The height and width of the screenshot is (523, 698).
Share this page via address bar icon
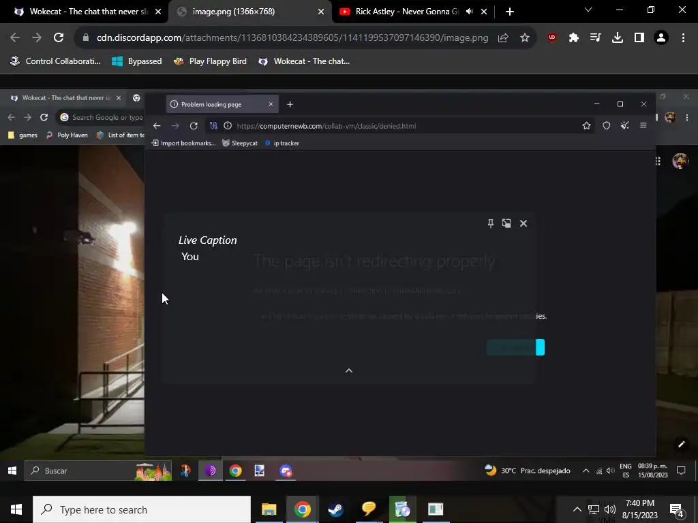(503, 38)
